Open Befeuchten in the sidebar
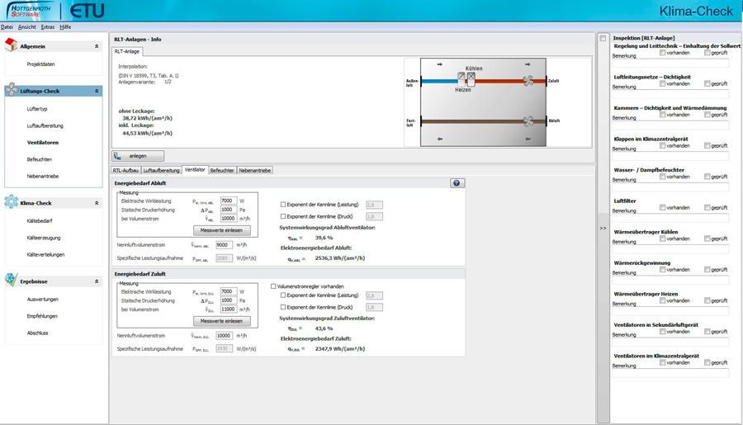Image resolution: width=743 pixels, height=425 pixels. point(40,159)
